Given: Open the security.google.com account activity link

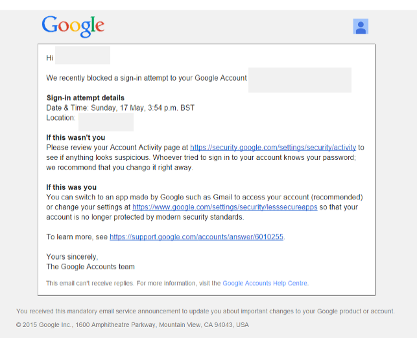Looking at the screenshot, I should pyautogui.click(x=273, y=148).
